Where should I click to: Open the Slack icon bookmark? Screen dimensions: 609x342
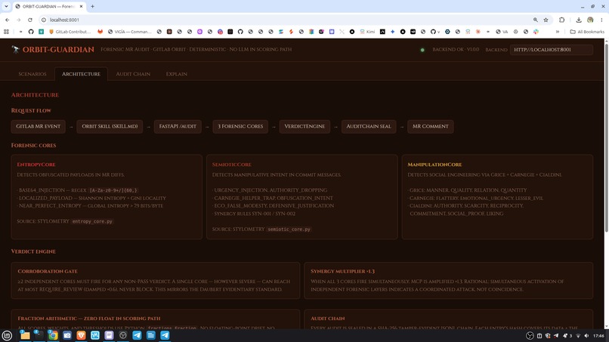coord(536,32)
